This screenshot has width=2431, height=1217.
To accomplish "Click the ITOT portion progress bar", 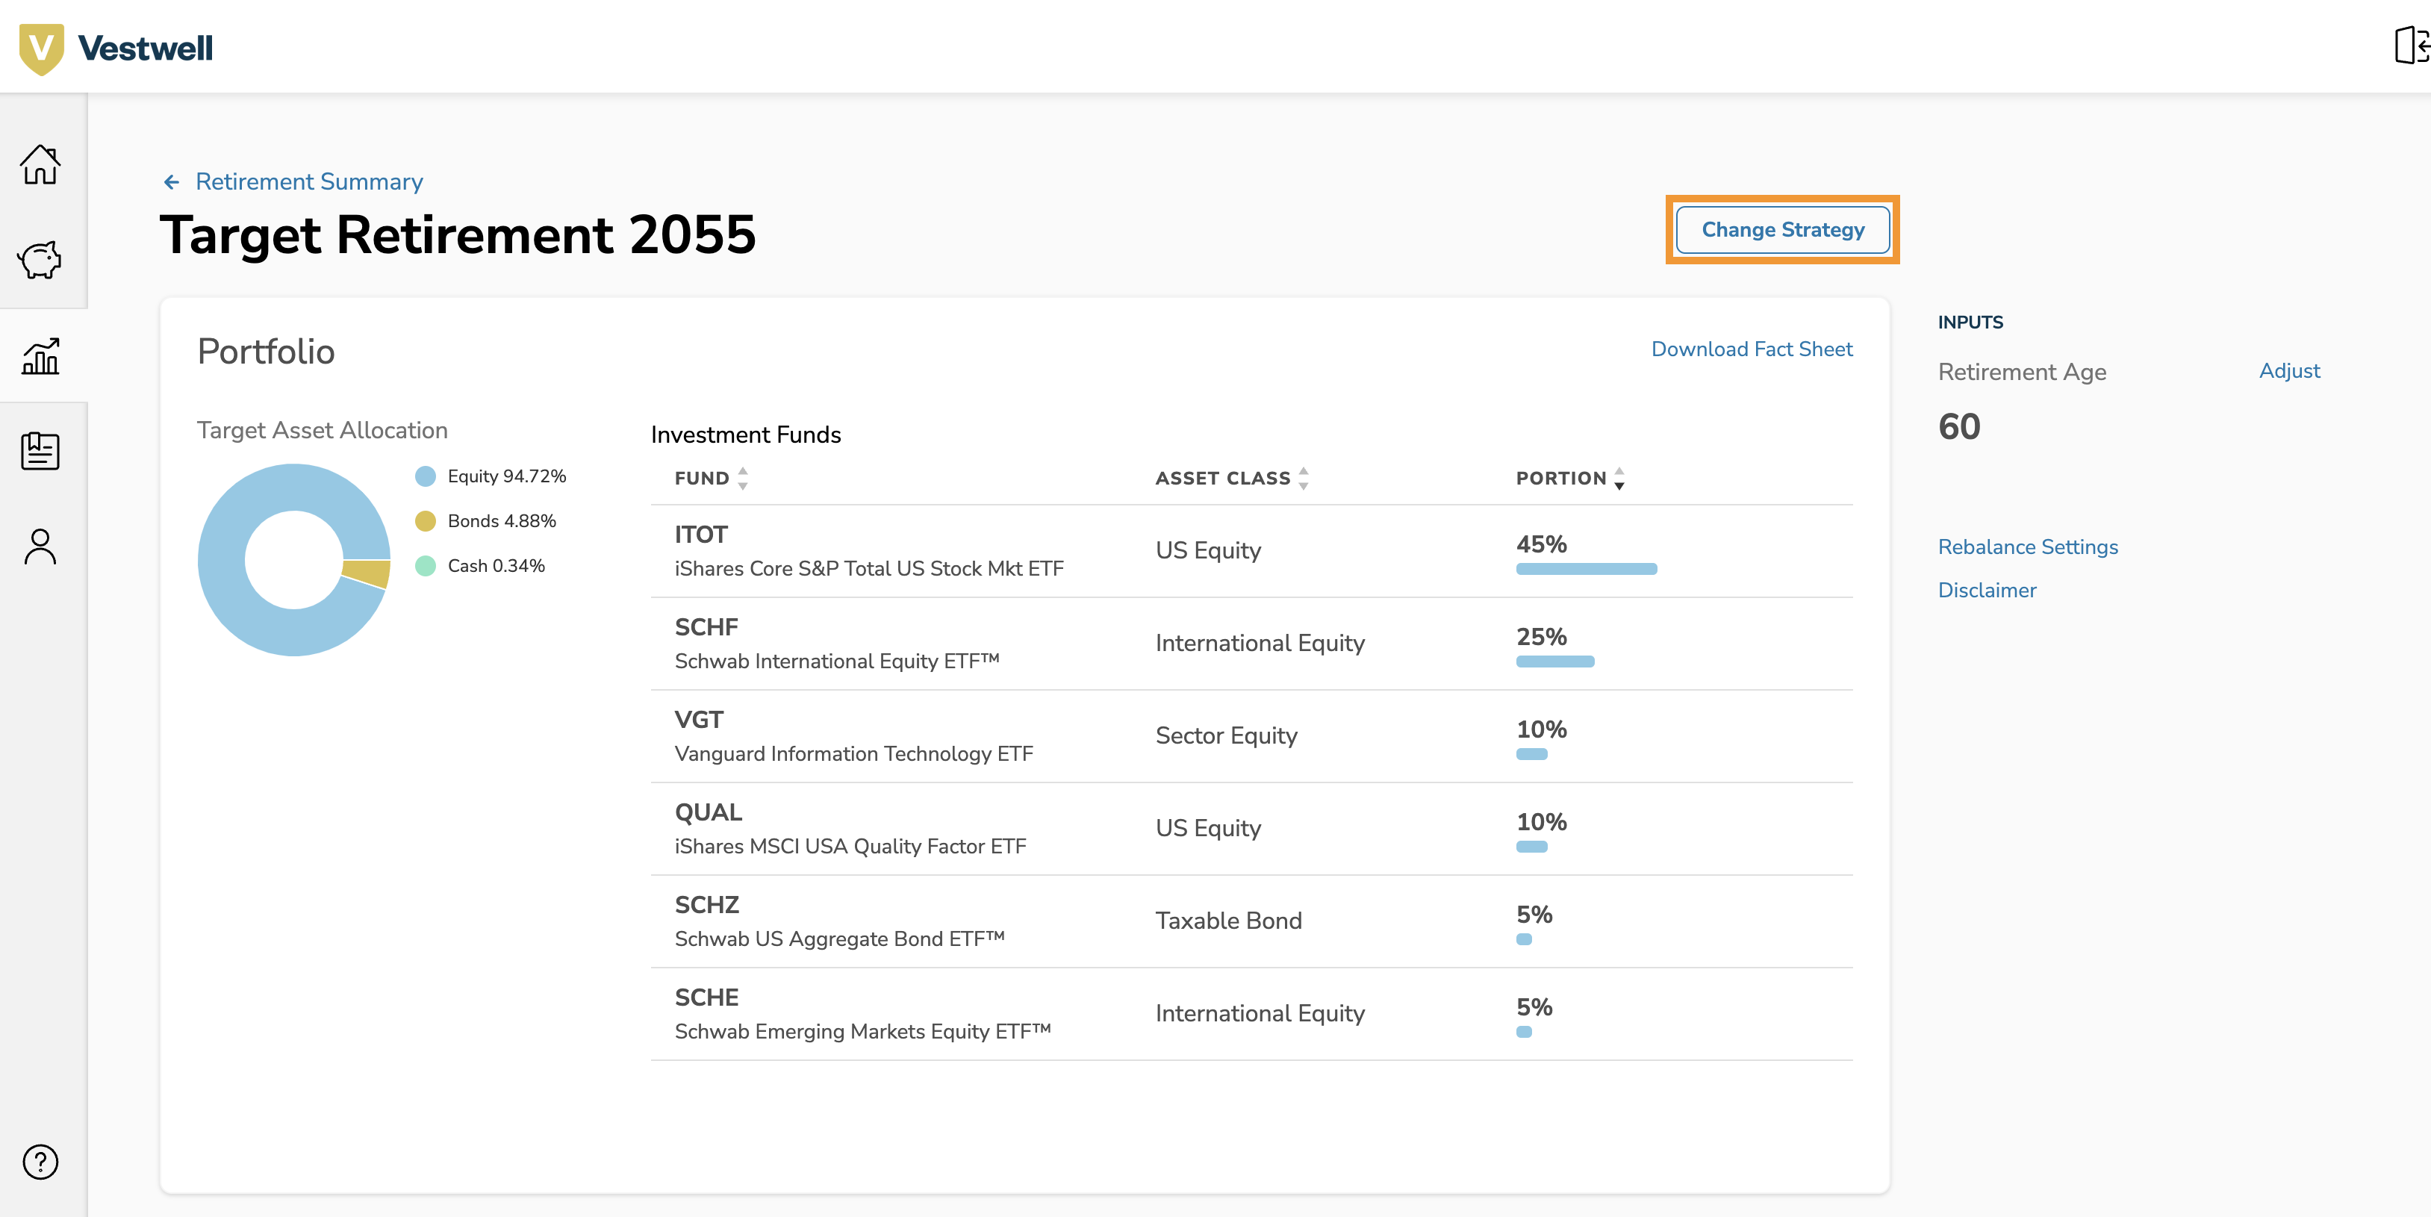I will click(x=1585, y=569).
